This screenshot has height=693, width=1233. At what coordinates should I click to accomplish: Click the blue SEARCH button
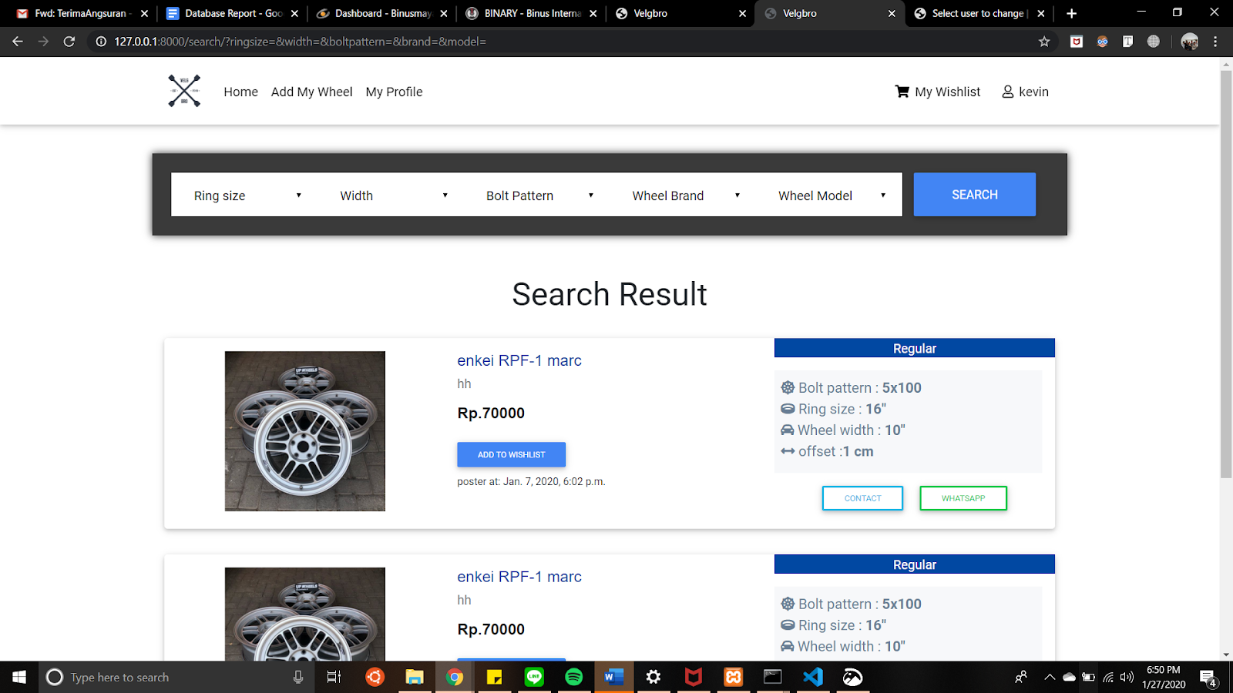pyautogui.click(x=974, y=194)
